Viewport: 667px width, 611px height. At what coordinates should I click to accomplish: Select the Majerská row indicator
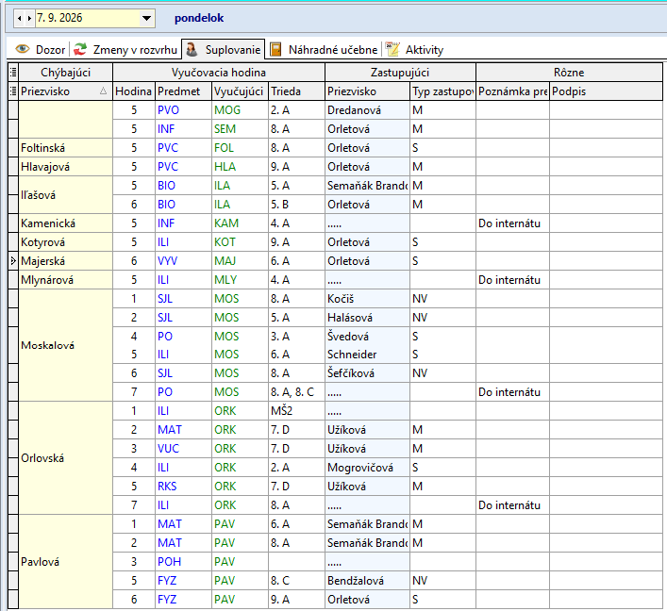point(13,260)
